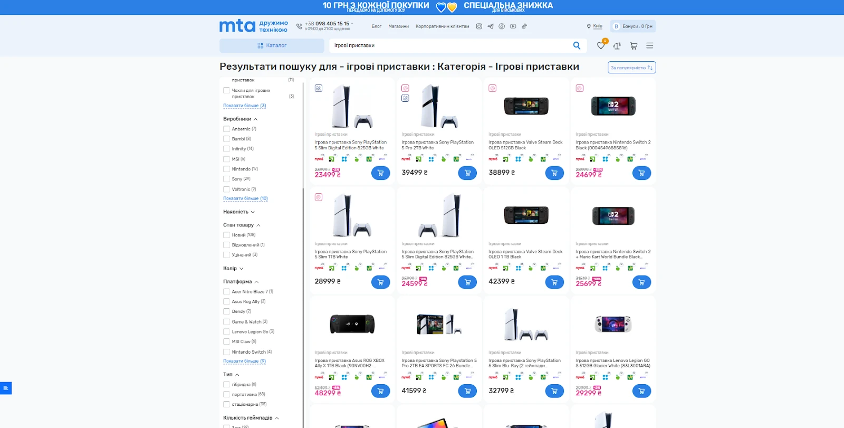Click the phone handset icon
Image resolution: width=844 pixels, height=428 pixels.
[299, 26]
